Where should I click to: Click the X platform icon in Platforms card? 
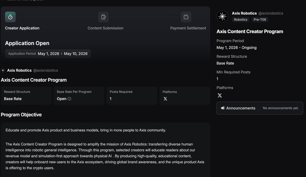click(165, 99)
